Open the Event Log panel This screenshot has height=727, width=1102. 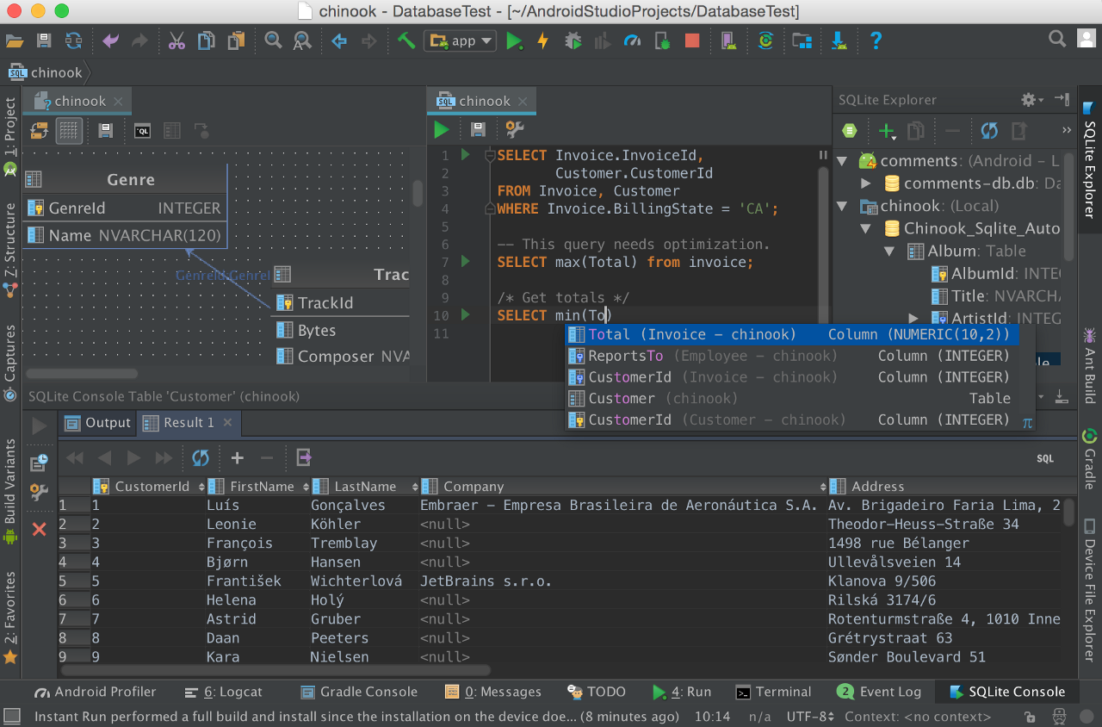click(x=878, y=692)
